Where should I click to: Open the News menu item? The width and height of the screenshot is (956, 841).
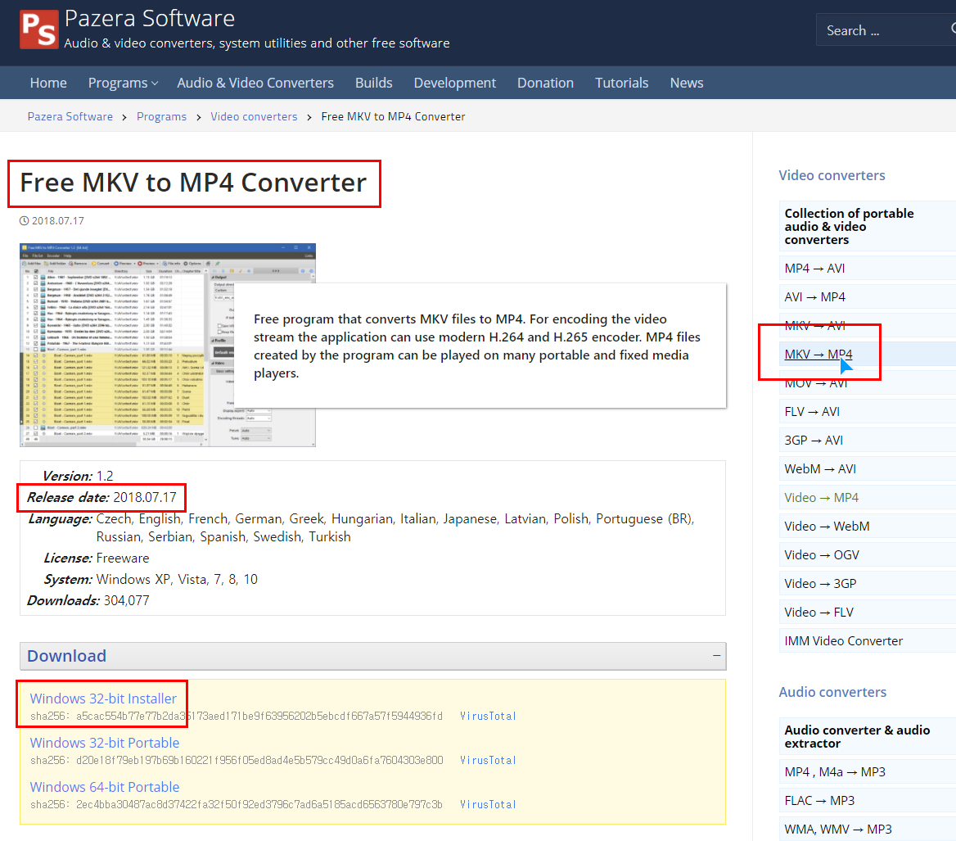687,83
